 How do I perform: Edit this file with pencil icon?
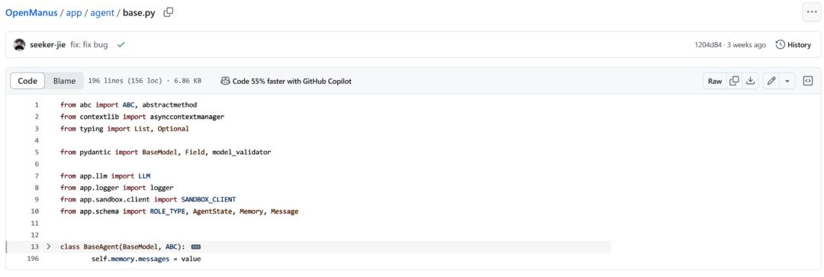(771, 81)
